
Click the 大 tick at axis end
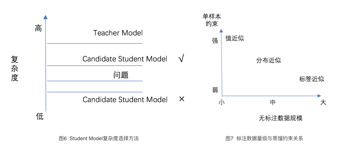click(323, 102)
